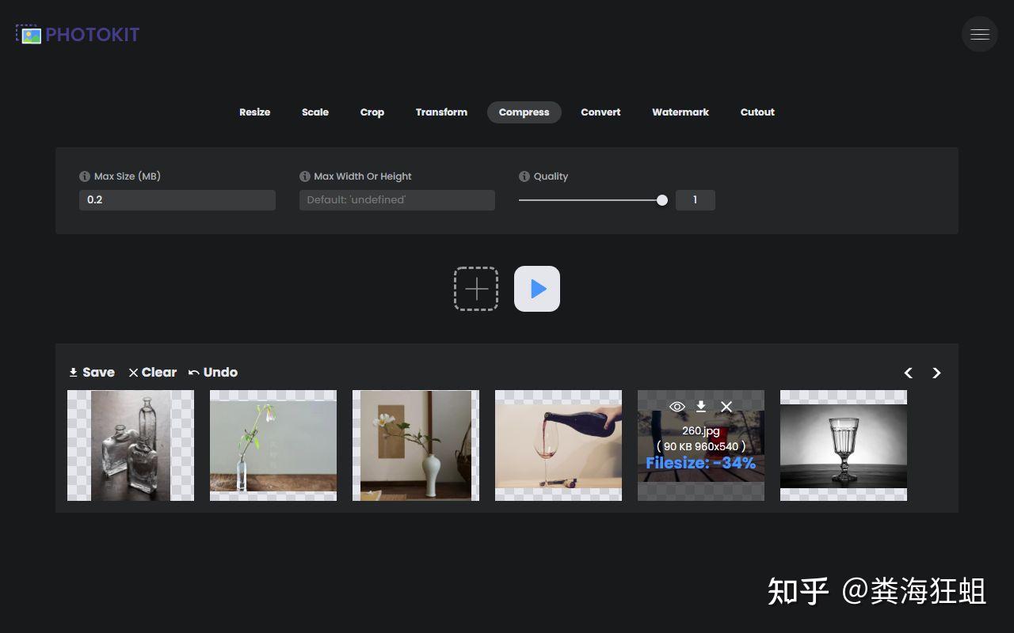Go to next thumbnails with right chevron
Screen dimensions: 1014x633
936,373
